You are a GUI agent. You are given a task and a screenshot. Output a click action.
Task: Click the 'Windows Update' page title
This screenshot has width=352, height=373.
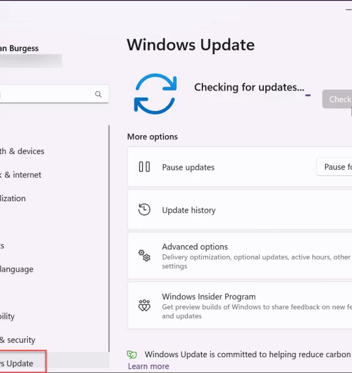(x=190, y=45)
